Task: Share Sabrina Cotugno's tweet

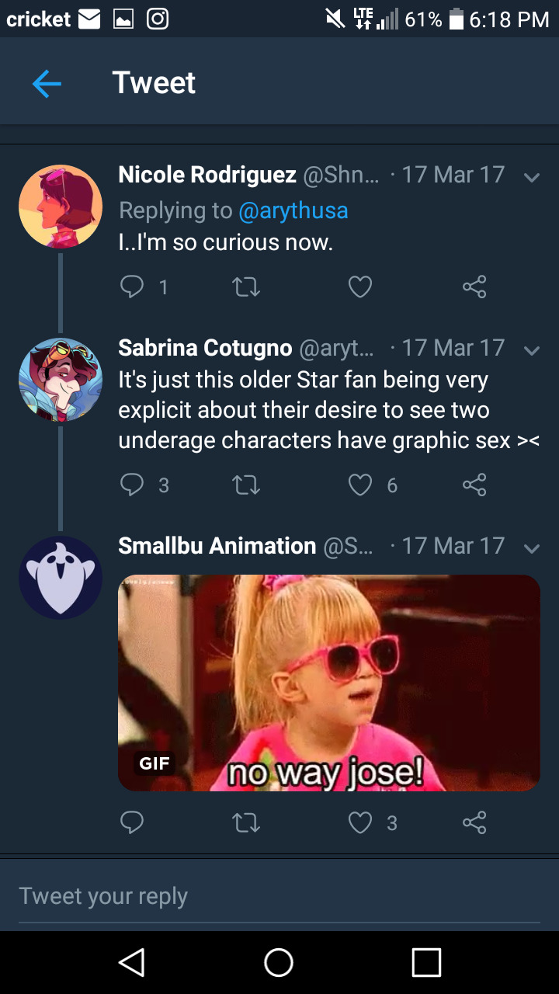Action: [474, 485]
